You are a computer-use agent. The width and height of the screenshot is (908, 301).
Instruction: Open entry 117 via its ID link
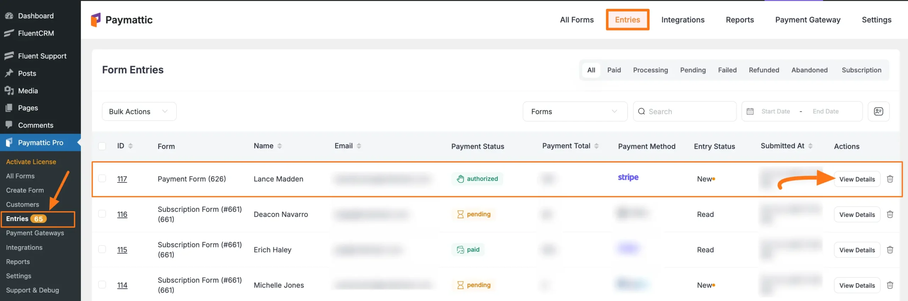pos(122,179)
